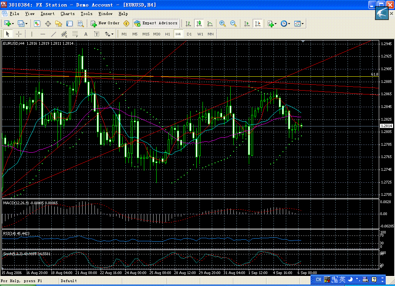Open the Insert menu
Image resolution: width=395 pixels, height=286 pixels.
47,13
